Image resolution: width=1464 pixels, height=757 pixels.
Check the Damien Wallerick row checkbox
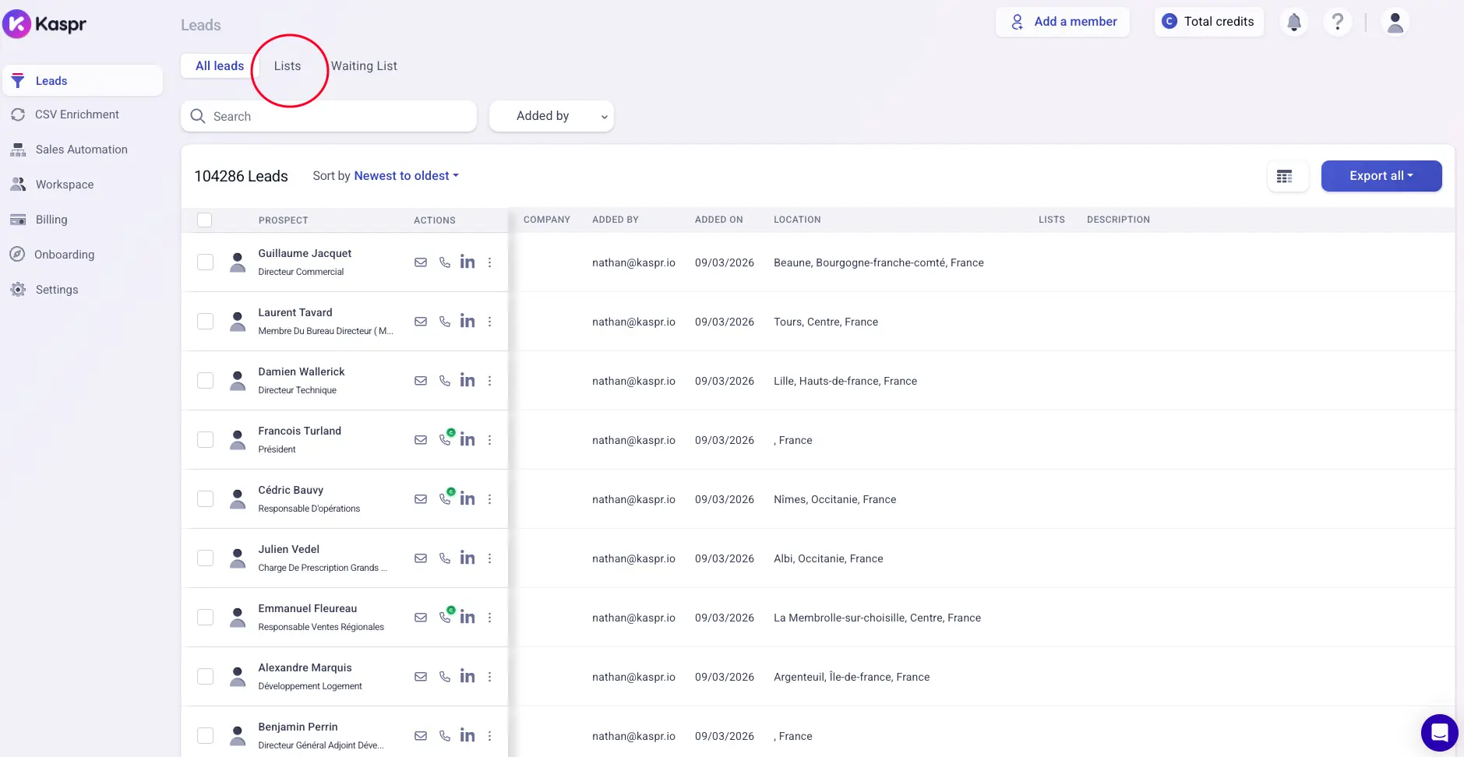click(206, 381)
